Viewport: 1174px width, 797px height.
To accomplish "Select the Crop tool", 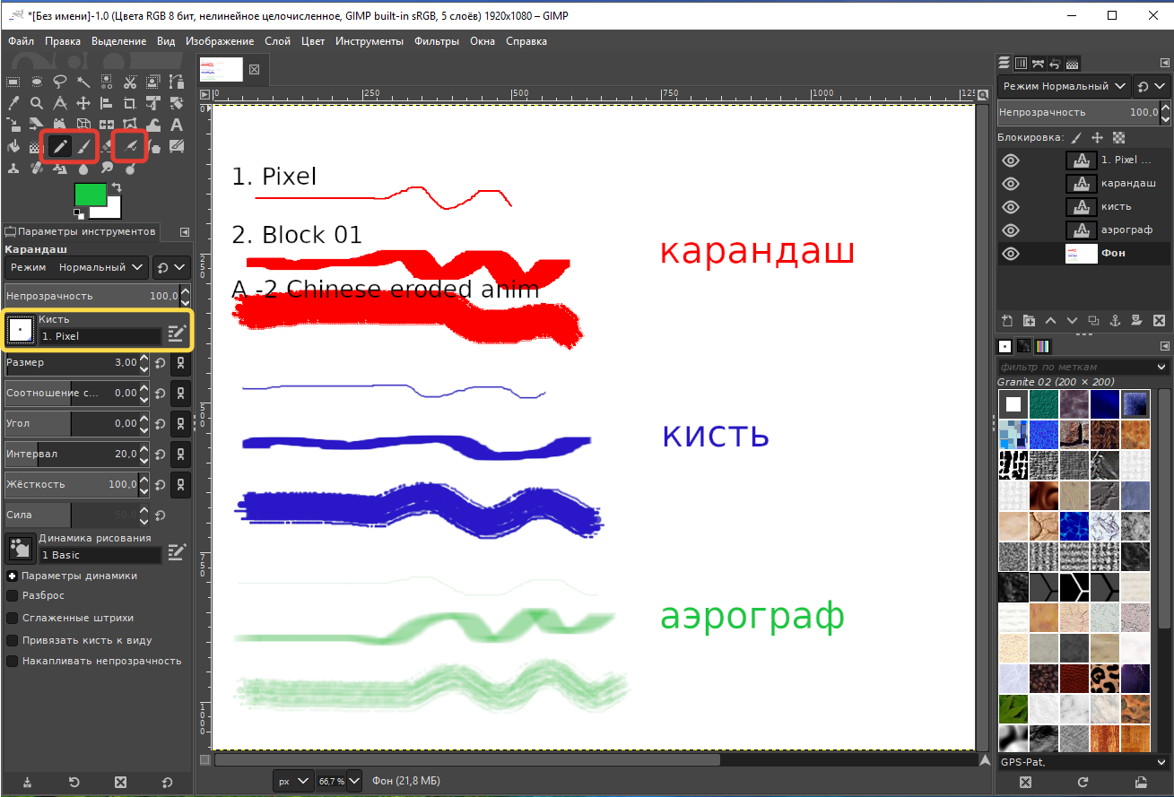I will (x=130, y=103).
